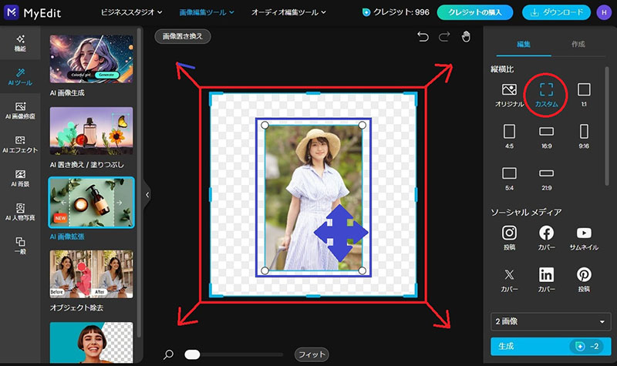Expand the ビジネススタジオ menu
Image resolution: width=617 pixels, height=366 pixels.
point(131,12)
